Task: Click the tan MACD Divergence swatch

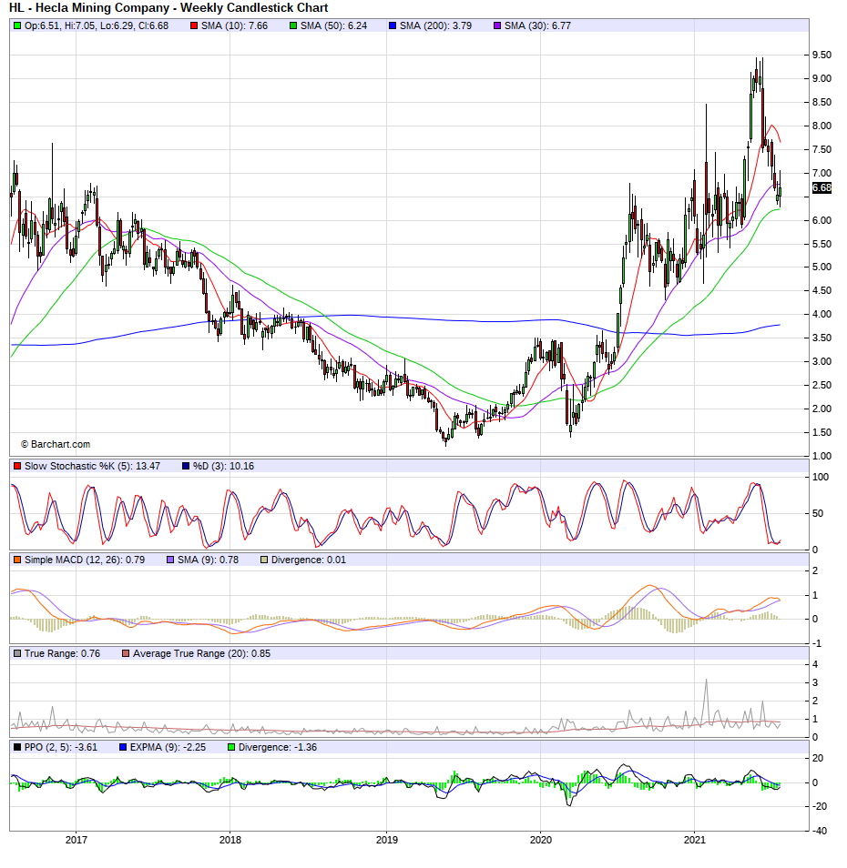Action: click(264, 560)
